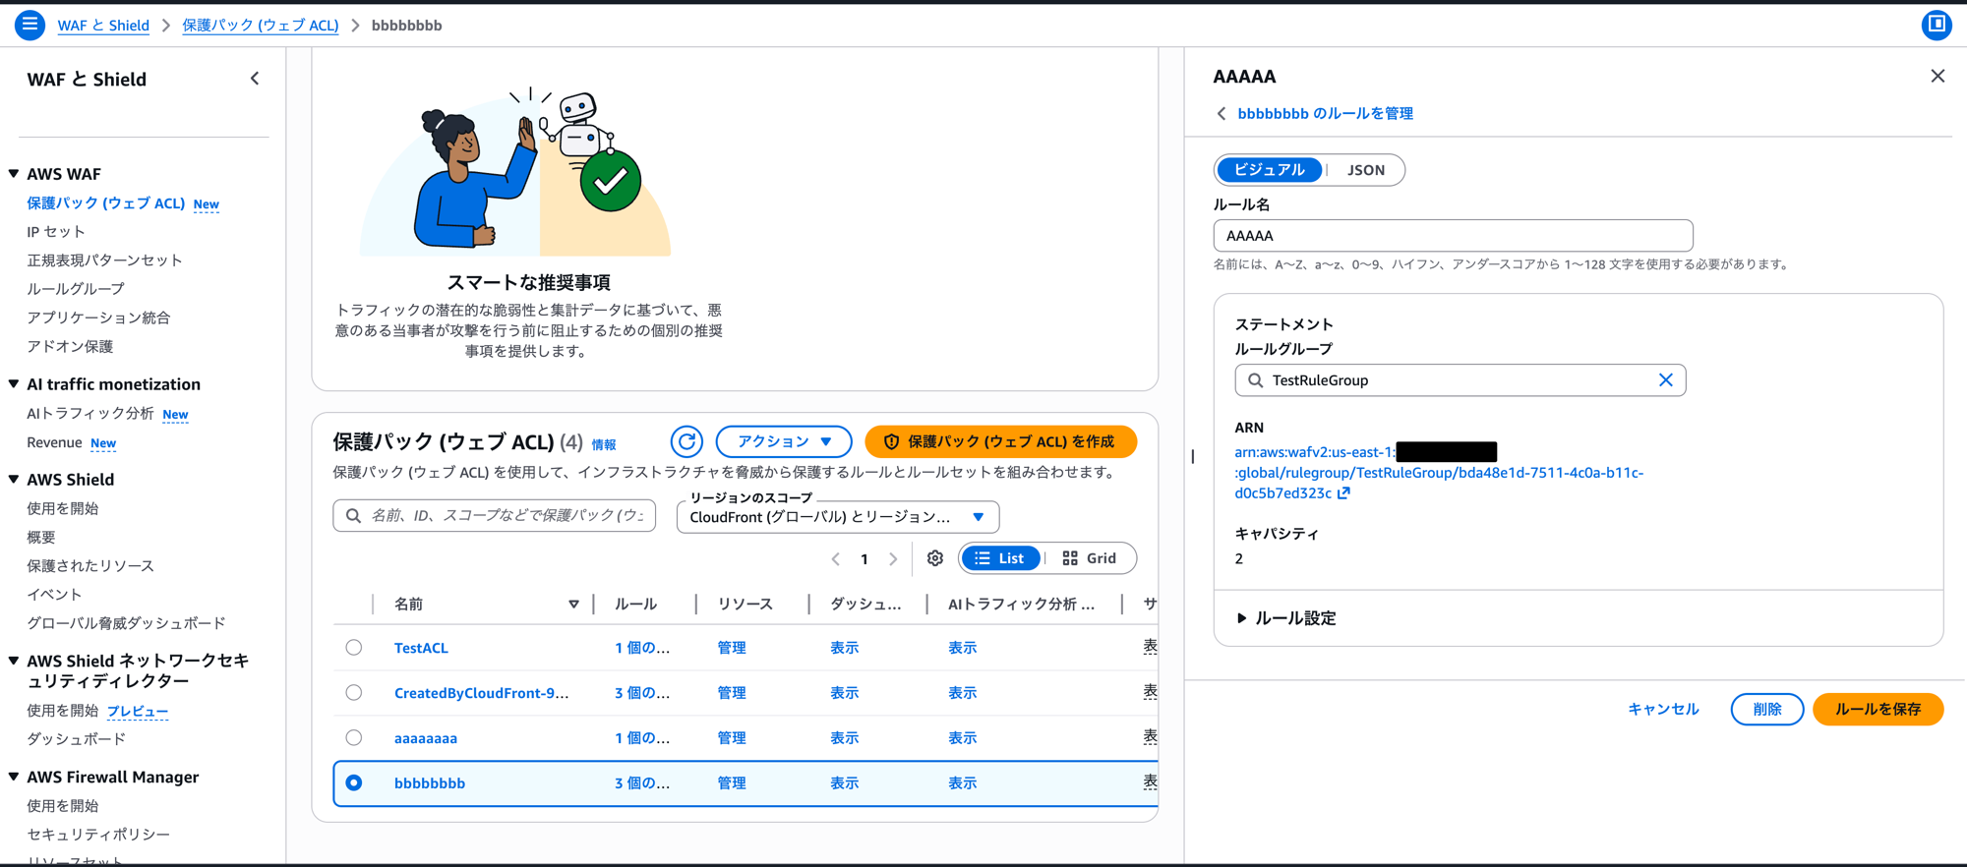Open the アクション dropdown
The height and width of the screenshot is (867, 1967).
tap(784, 441)
